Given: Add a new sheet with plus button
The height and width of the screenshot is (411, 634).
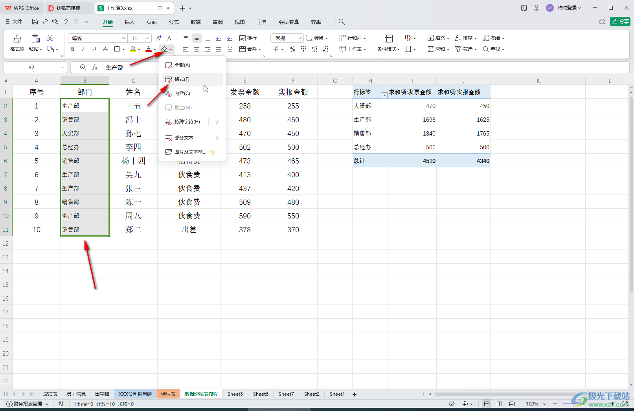Looking at the screenshot, I should click(355, 394).
